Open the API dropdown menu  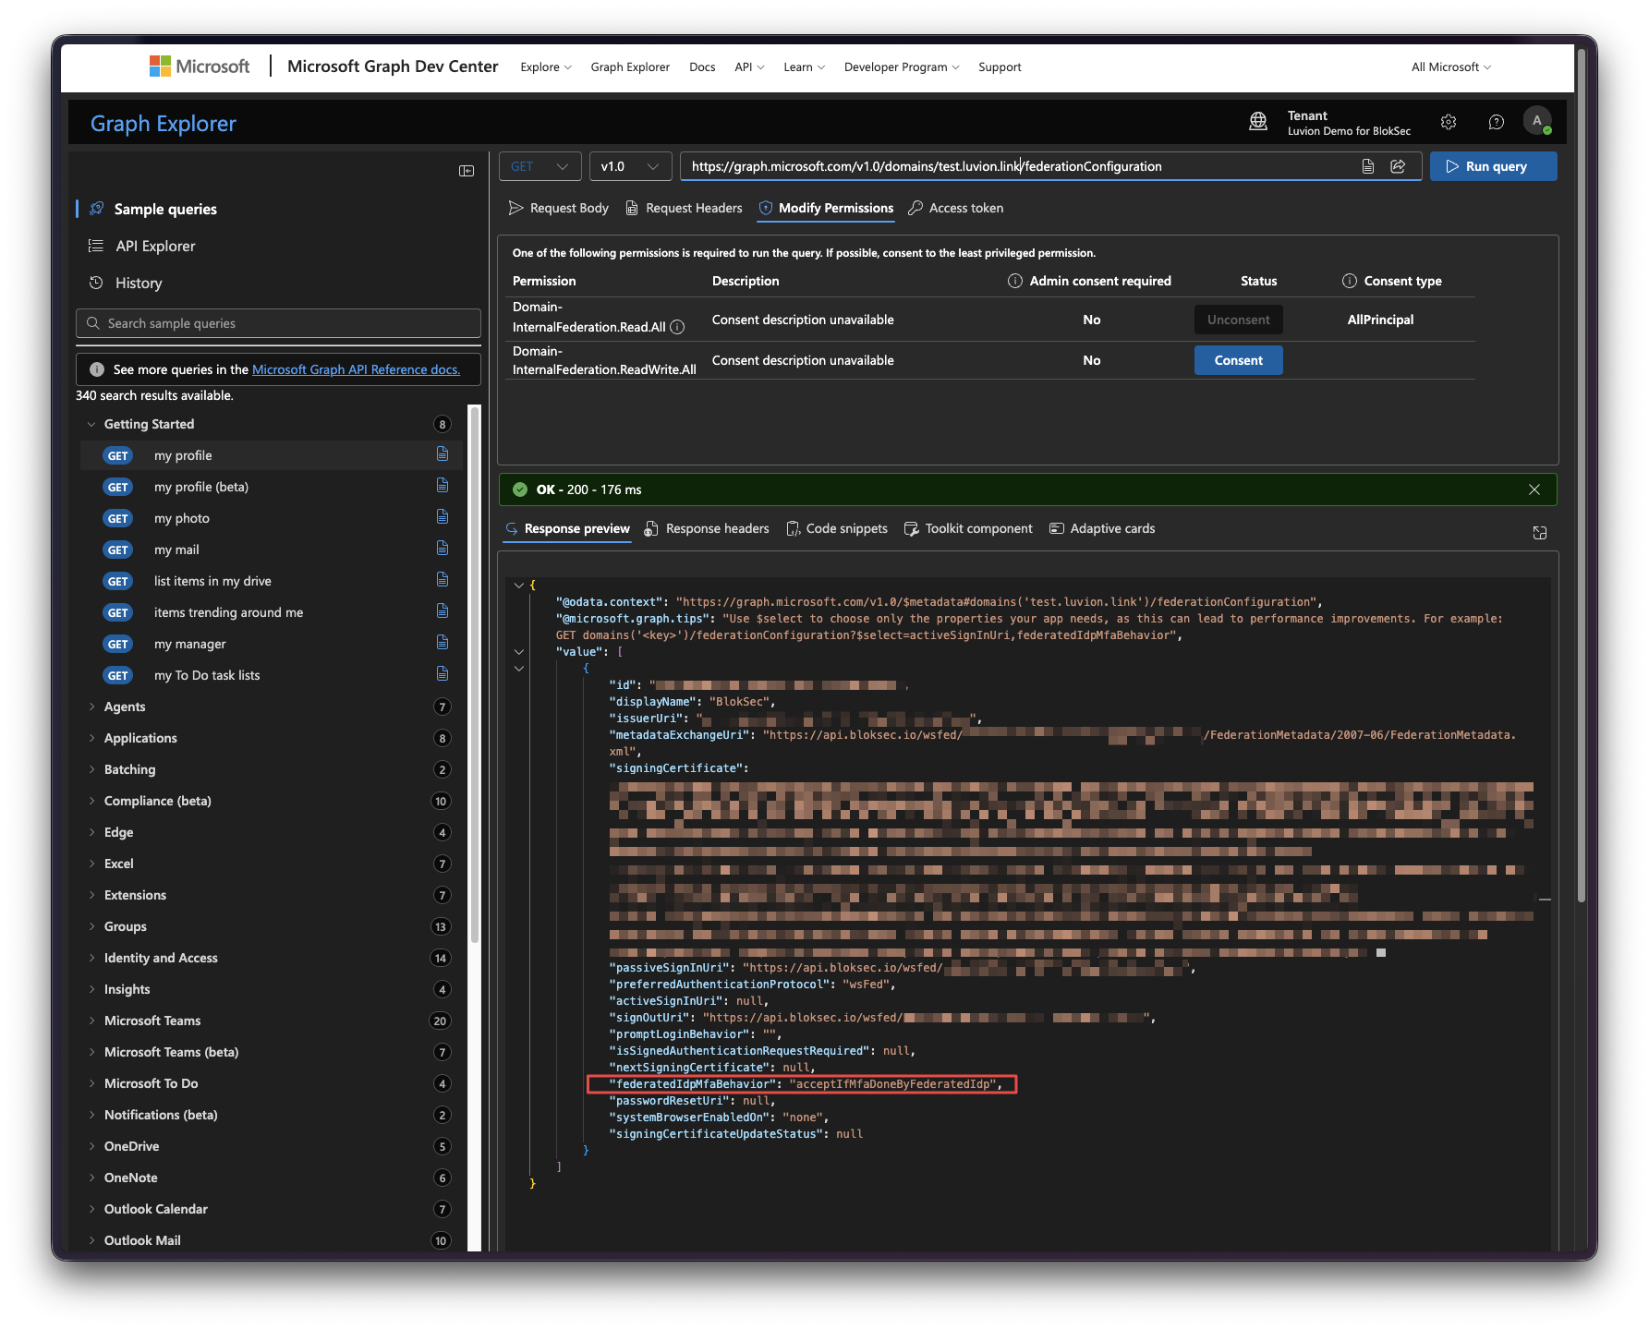[x=749, y=66]
